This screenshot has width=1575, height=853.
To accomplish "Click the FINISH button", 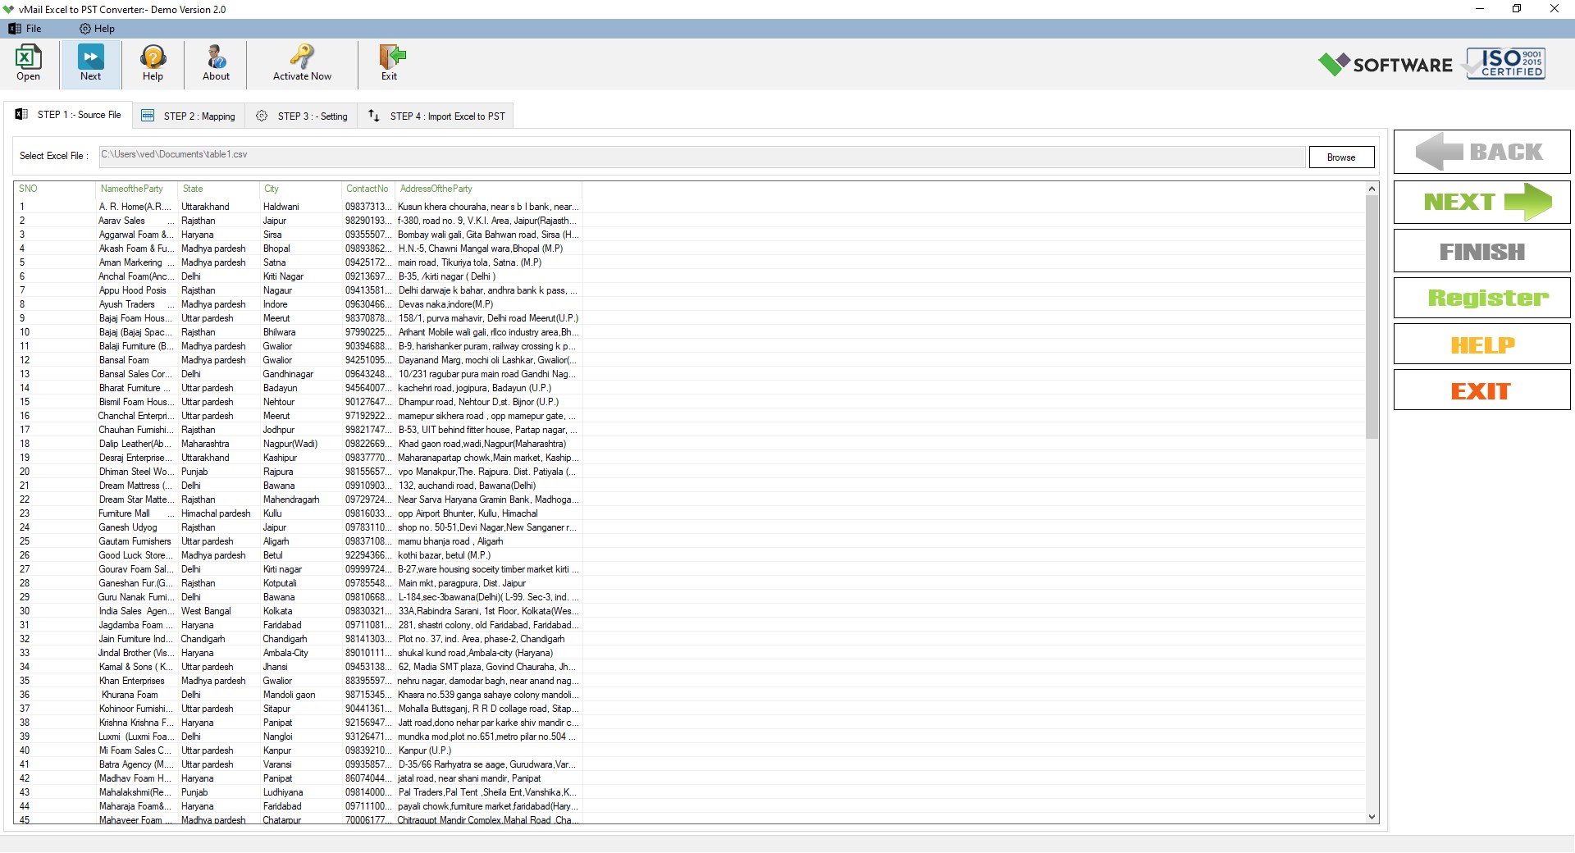I will click(1481, 251).
